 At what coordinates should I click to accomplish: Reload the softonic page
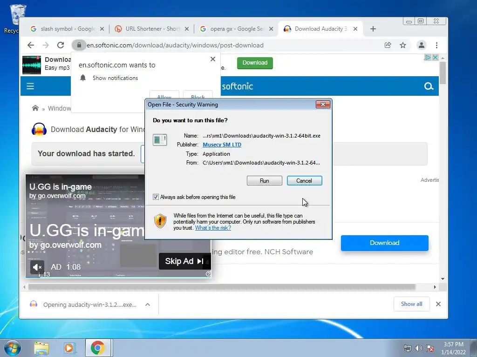point(61,45)
